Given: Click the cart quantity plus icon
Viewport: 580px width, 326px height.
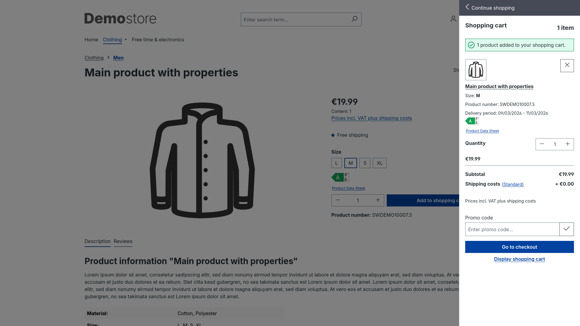Looking at the screenshot, I should [568, 144].
